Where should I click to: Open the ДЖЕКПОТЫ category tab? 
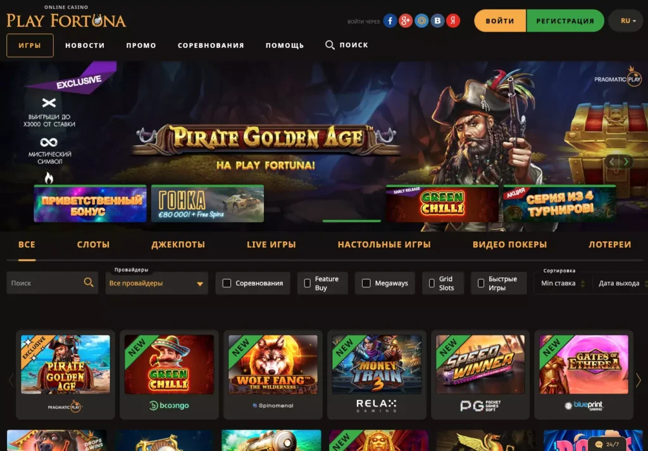pyautogui.click(x=178, y=244)
